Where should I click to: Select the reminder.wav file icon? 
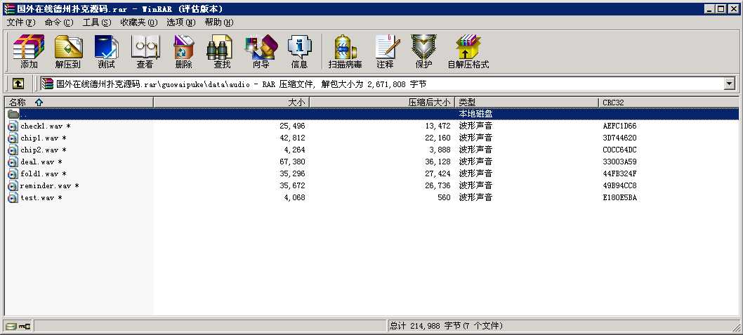point(13,185)
